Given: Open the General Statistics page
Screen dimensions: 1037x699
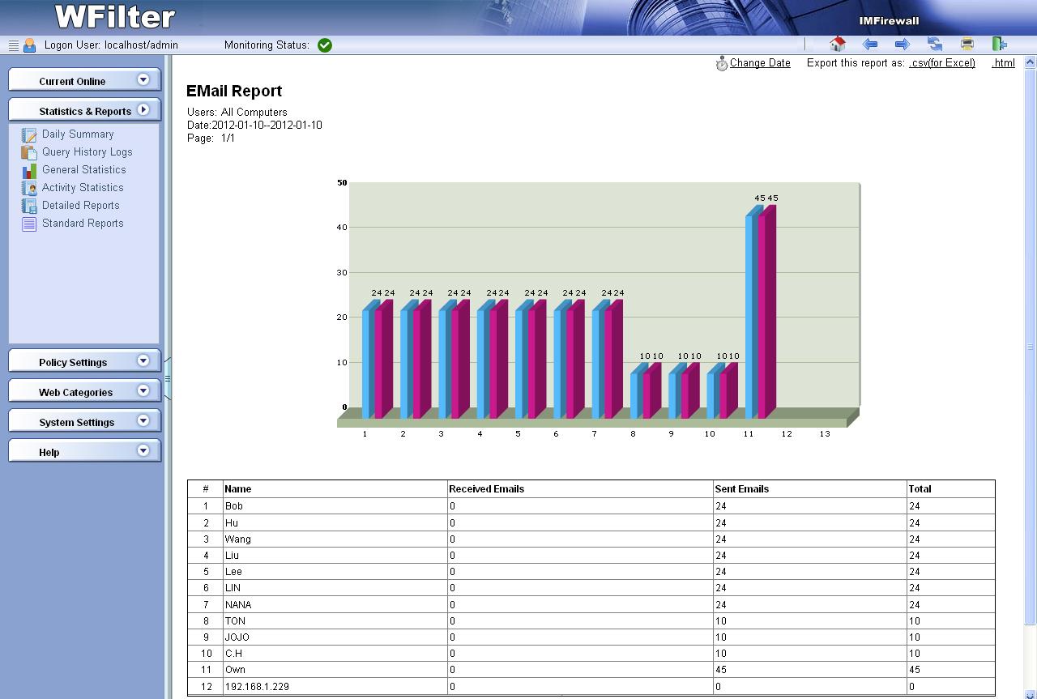Looking at the screenshot, I should (83, 170).
